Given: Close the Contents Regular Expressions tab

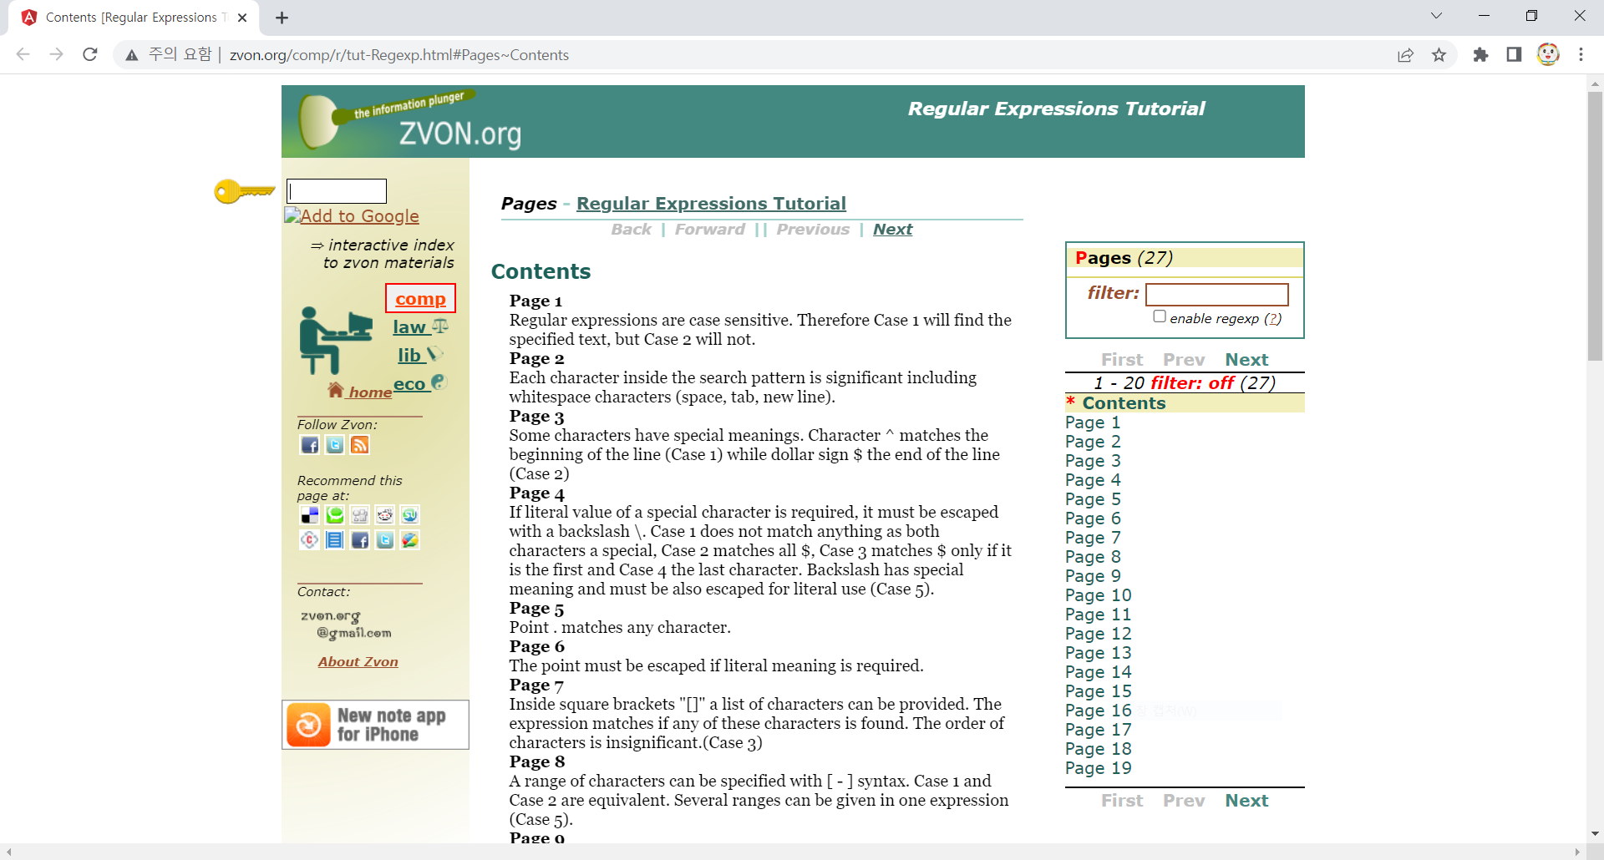Looking at the screenshot, I should (242, 18).
